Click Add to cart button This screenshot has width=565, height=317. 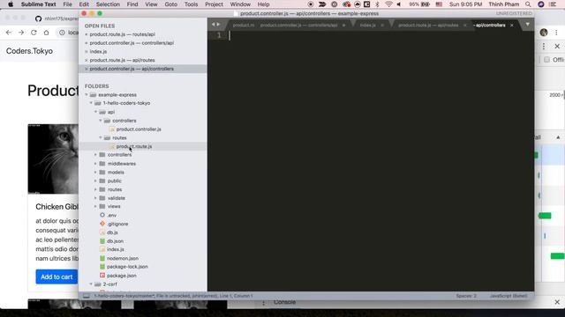56,276
